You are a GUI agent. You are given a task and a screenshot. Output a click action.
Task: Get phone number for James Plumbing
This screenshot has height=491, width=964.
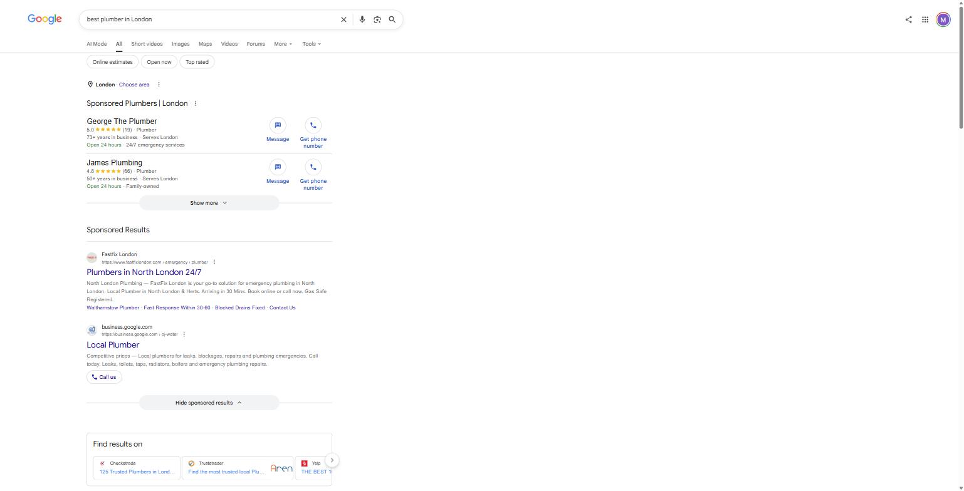pyautogui.click(x=313, y=175)
